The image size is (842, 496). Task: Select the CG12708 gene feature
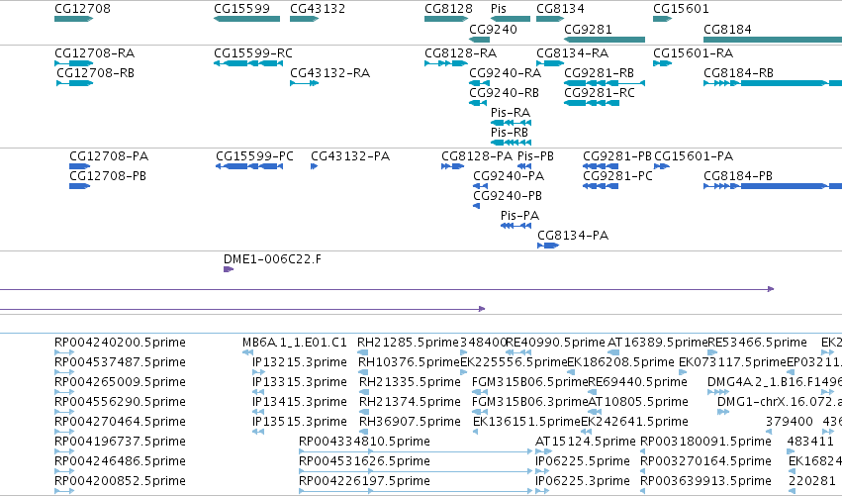[x=73, y=19]
